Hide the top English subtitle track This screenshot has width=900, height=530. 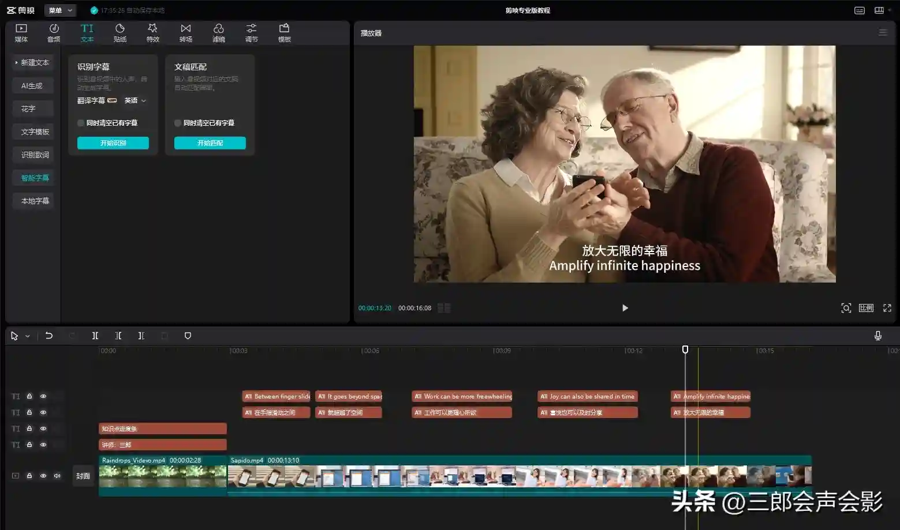coord(43,397)
